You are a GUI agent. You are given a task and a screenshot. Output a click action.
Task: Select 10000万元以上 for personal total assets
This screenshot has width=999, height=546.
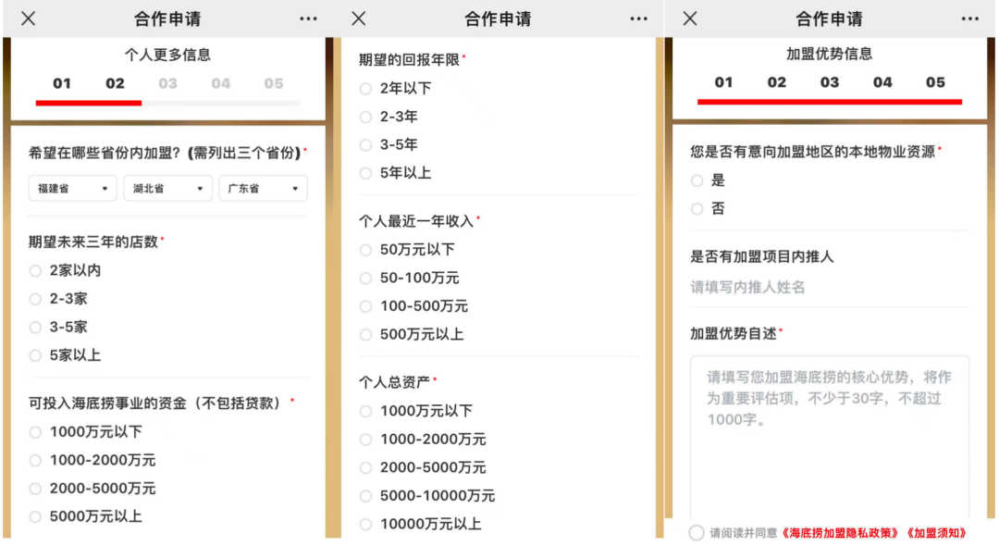coord(365,524)
